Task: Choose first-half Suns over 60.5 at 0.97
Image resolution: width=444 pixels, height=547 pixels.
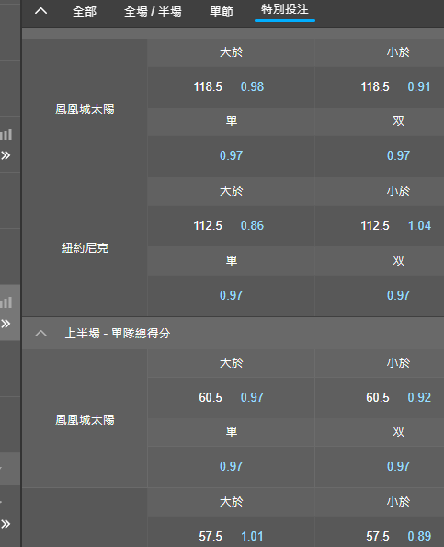Action: 231,397
